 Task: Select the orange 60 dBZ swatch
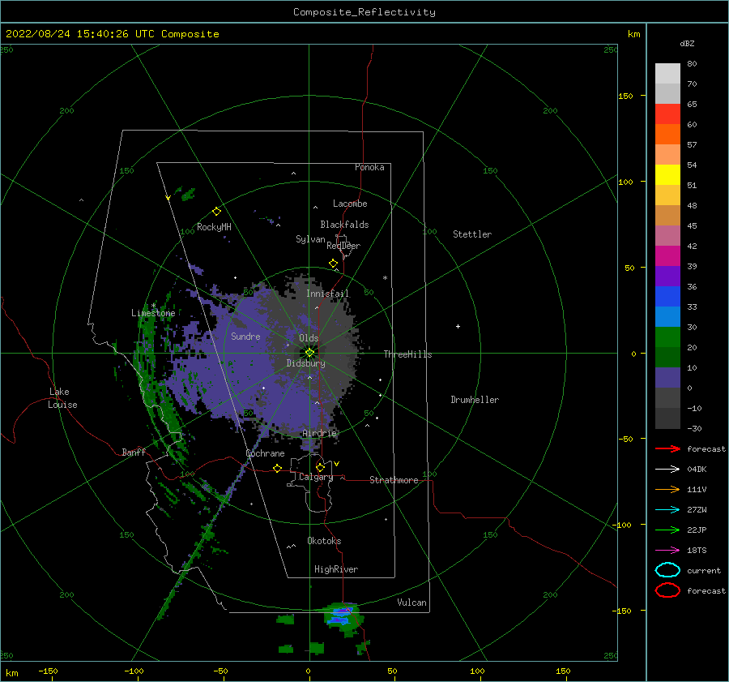pyautogui.click(x=667, y=134)
